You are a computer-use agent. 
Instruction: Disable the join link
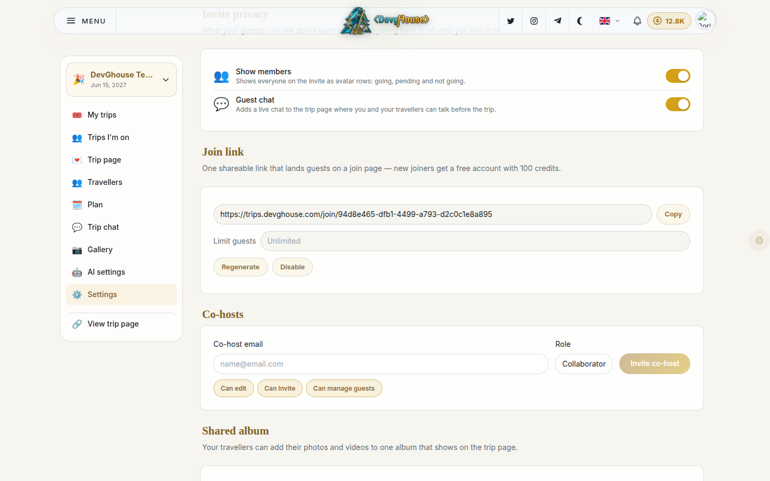coord(292,267)
